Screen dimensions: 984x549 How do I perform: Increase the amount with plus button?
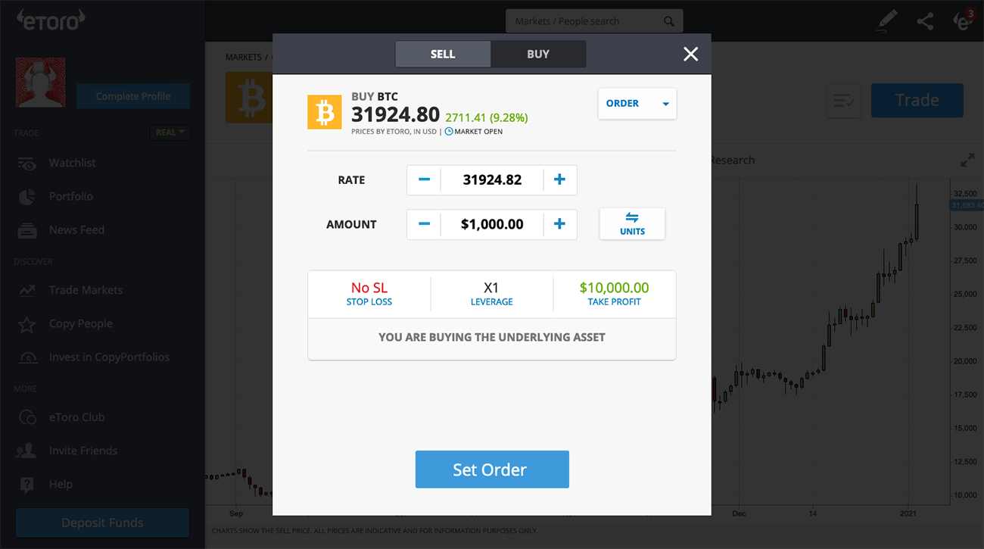coord(559,224)
